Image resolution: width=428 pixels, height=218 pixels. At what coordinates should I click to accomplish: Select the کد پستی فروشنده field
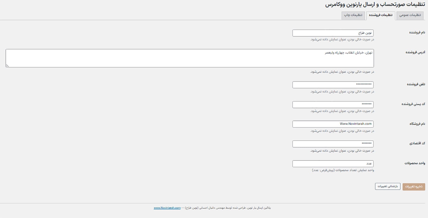point(333,104)
